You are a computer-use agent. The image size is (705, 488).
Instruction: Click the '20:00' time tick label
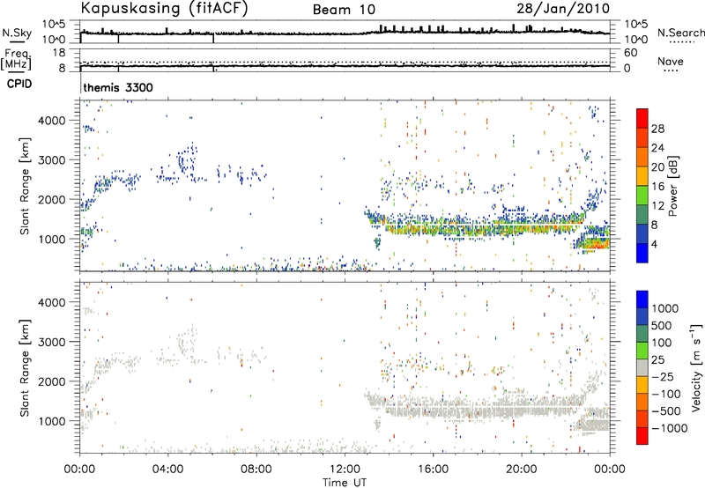tap(521, 470)
